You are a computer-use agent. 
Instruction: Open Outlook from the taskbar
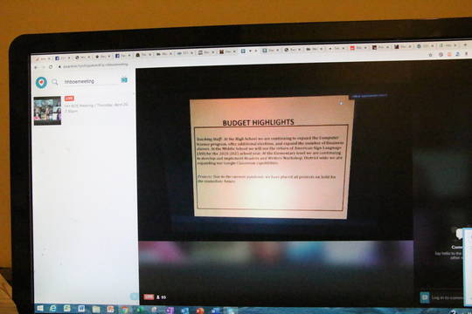click(184, 311)
